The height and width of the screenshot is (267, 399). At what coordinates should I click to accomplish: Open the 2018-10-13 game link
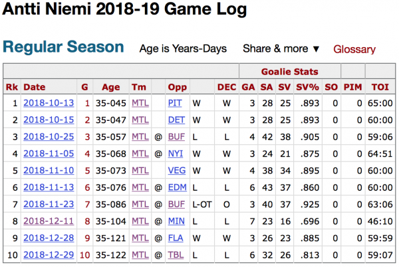45,104
